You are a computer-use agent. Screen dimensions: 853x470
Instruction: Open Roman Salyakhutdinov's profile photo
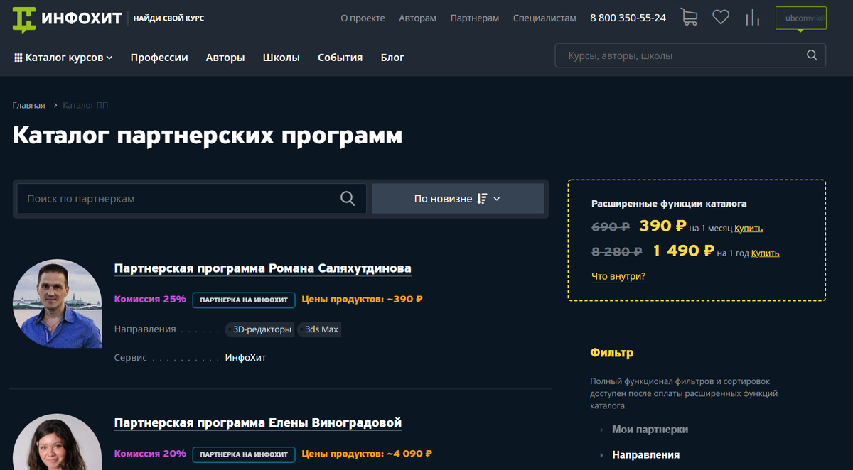pyautogui.click(x=57, y=303)
